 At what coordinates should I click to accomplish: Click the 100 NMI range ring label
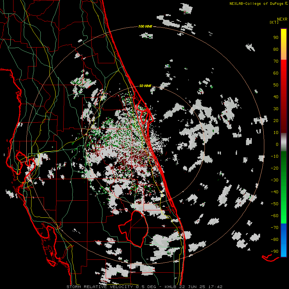point(145,26)
